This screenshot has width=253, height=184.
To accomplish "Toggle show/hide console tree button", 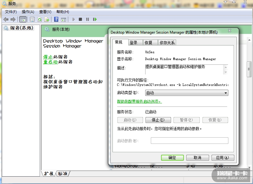I will 23,20.
